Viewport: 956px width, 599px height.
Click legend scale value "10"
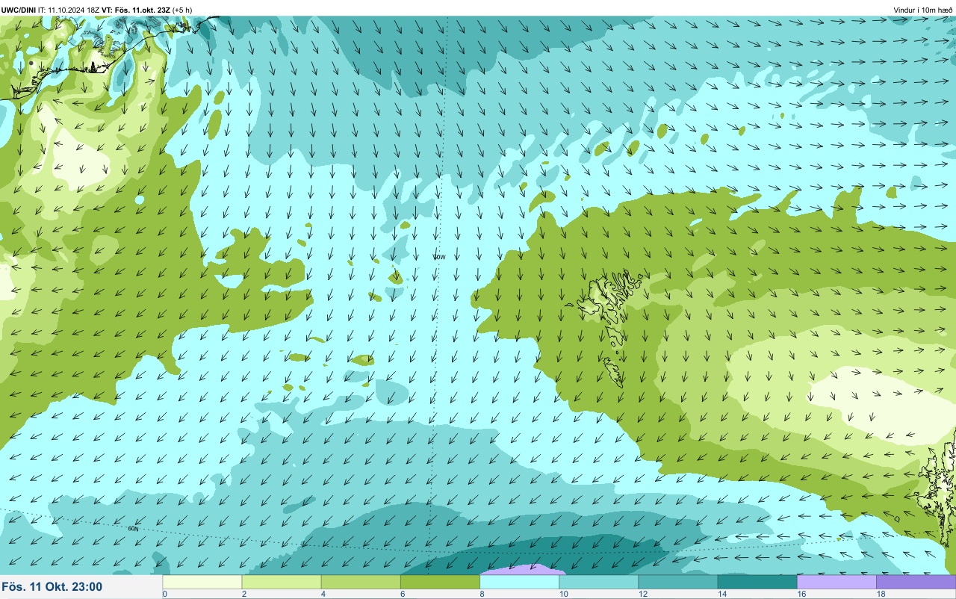pyautogui.click(x=563, y=594)
